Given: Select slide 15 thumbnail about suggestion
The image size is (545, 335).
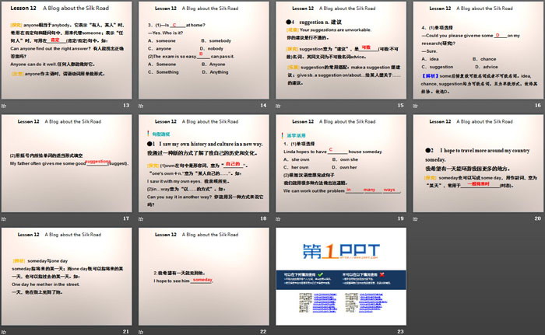Looking at the screenshot, I should point(341,51).
